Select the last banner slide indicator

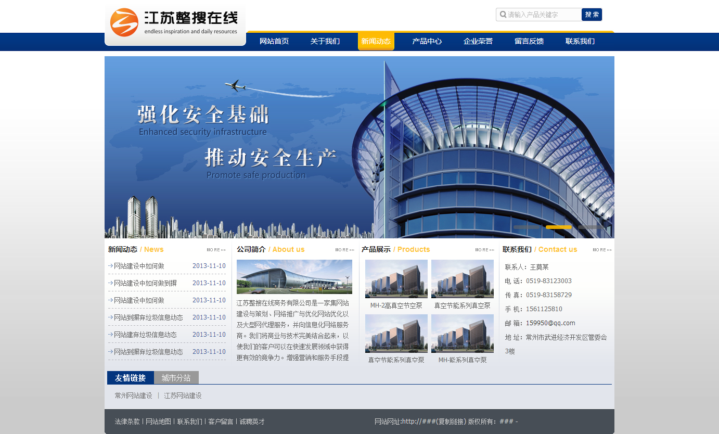point(591,227)
